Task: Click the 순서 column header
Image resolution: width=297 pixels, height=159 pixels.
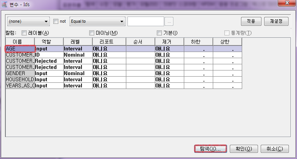Action: coord(140,42)
